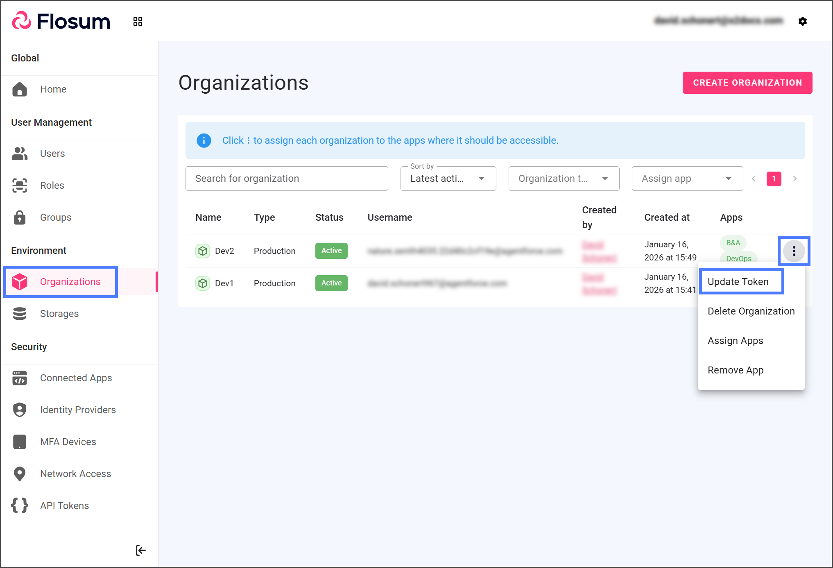Expand the Assign app dropdown
Image resolution: width=833 pixels, height=568 pixels.
click(x=687, y=179)
